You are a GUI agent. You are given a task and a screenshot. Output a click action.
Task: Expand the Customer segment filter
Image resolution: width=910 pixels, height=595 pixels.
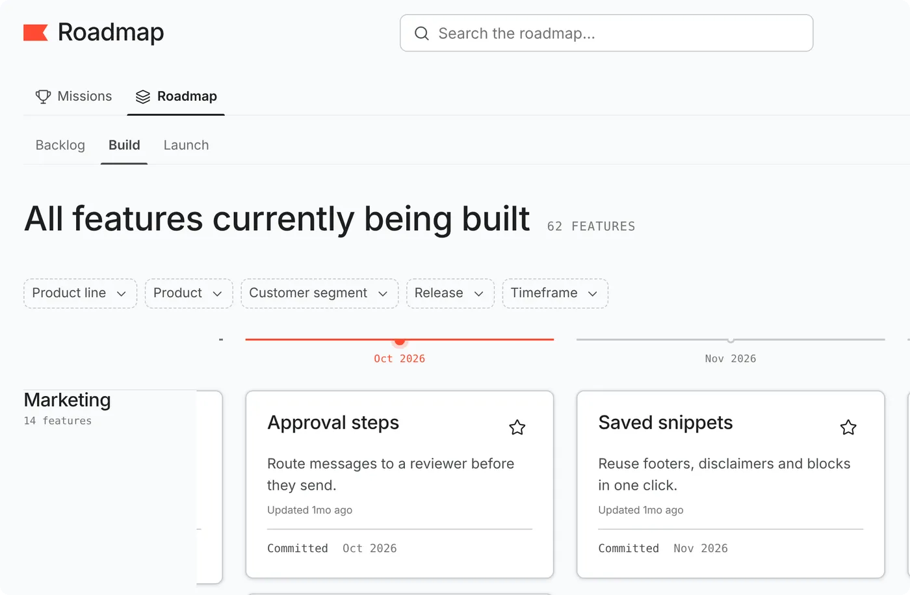pos(320,293)
